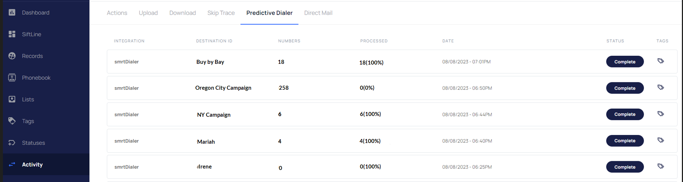
Task: Open tags for Buy by Bay row
Action: click(x=661, y=61)
